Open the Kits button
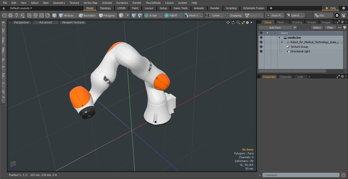This screenshot has height=179, width=348. pyautogui.click(x=323, y=15)
